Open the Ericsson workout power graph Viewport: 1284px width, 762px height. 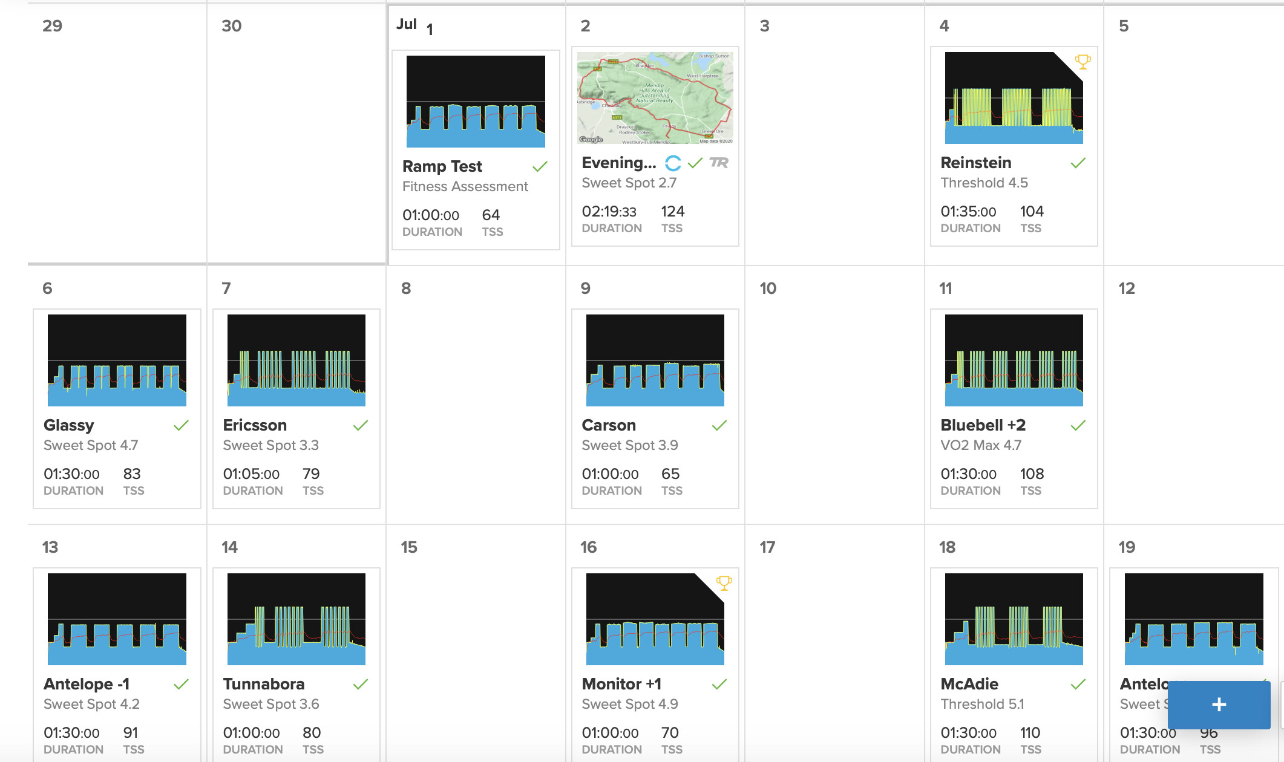[296, 360]
